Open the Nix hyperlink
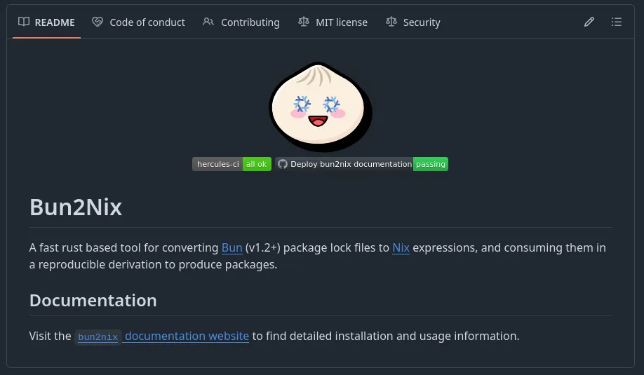Viewport: 644px width, 375px height. click(x=401, y=247)
